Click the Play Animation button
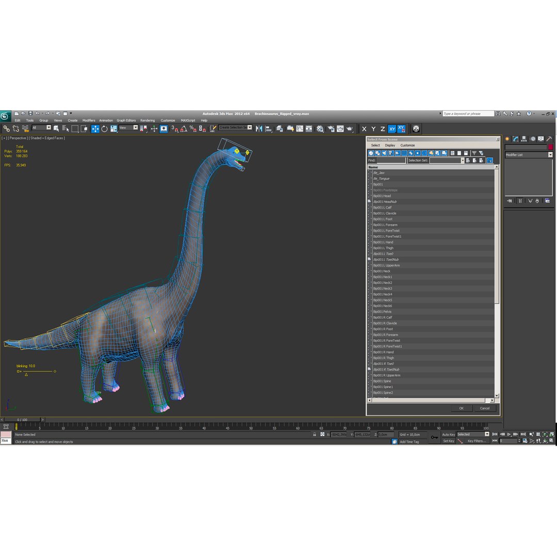This screenshot has height=557, width=557. coord(509,434)
